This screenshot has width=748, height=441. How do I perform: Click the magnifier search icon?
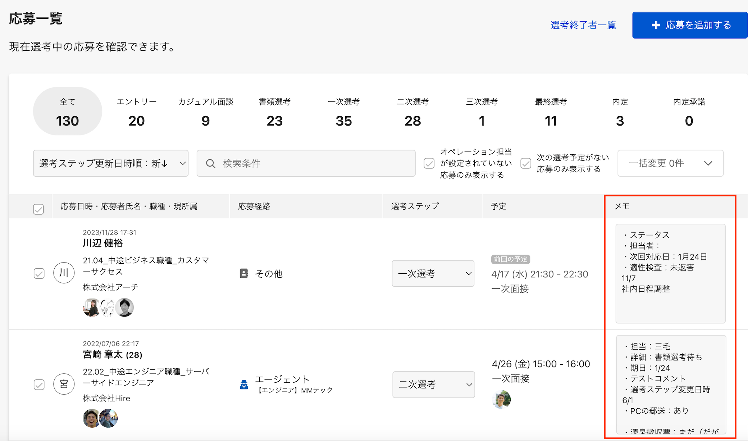[x=211, y=164]
